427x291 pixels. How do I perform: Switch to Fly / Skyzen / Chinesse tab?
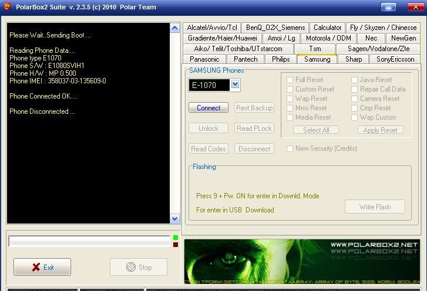[x=383, y=28]
